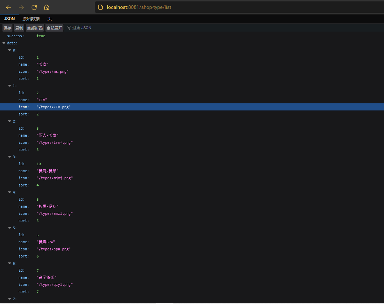Click the highlighted "/types/KTV.png" row

(x=192, y=107)
